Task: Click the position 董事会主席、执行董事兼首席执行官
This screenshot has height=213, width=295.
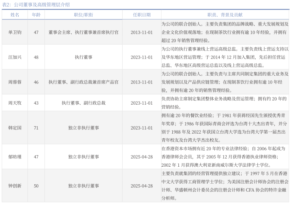Action: [x=83, y=32]
